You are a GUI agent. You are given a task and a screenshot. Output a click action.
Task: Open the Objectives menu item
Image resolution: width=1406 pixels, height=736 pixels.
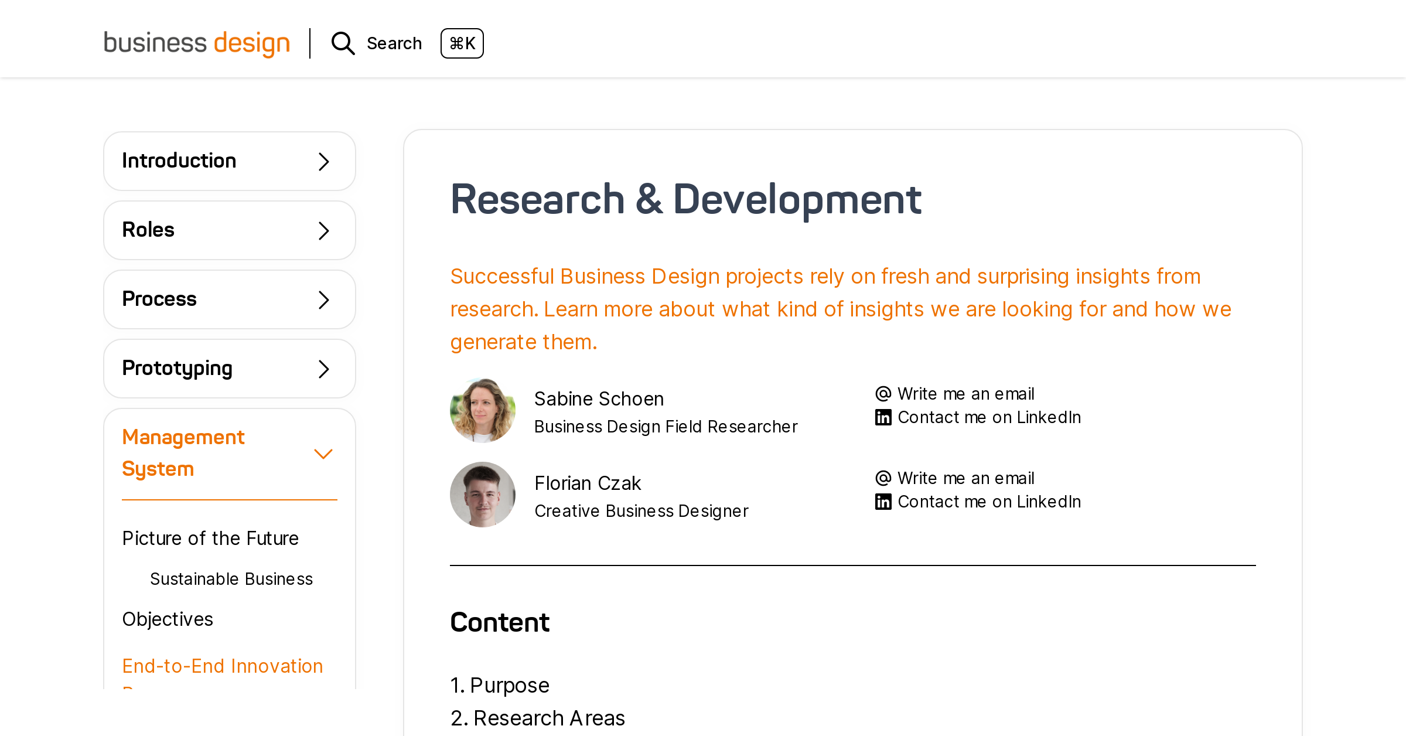click(168, 619)
